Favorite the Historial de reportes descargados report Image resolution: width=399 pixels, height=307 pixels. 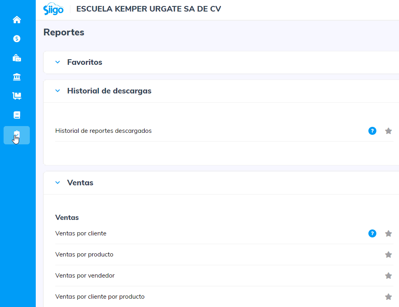pos(388,131)
